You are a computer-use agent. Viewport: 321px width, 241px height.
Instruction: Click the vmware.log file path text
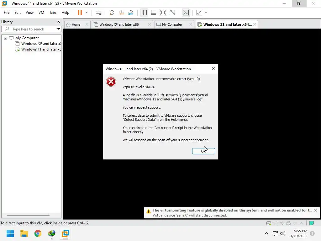click(x=165, y=97)
